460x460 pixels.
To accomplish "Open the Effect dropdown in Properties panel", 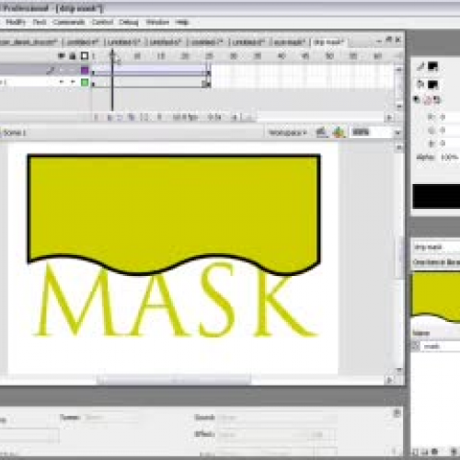I will click(263, 434).
